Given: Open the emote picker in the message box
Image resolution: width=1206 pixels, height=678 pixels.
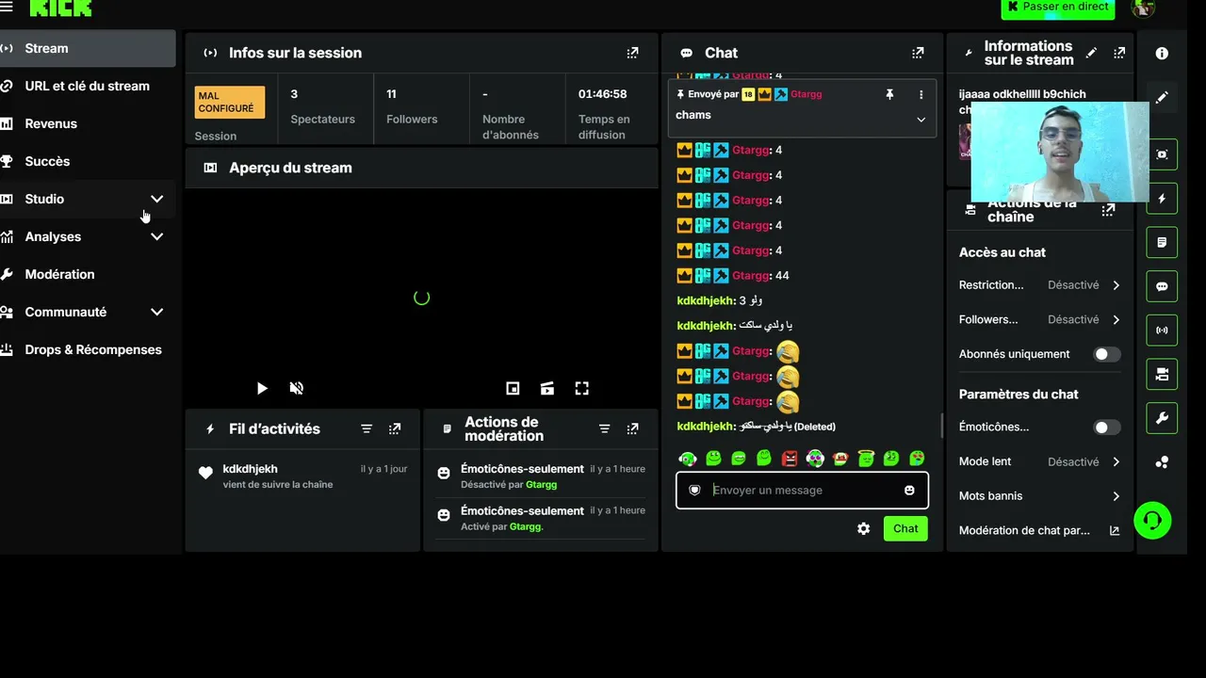Looking at the screenshot, I should coord(909,490).
